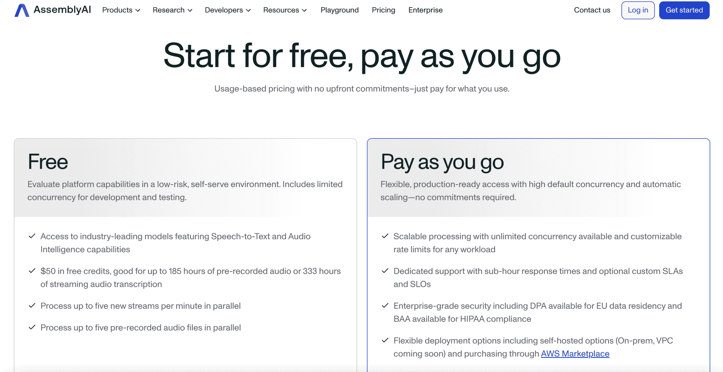
Task: Navigate to the Enterprise page
Action: pyautogui.click(x=425, y=10)
